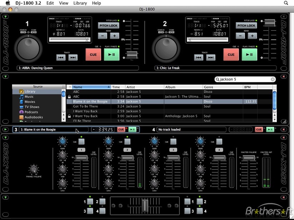Screen dimensions: 294x220
Task: Select the Podcasts source icon
Action: coord(21,112)
